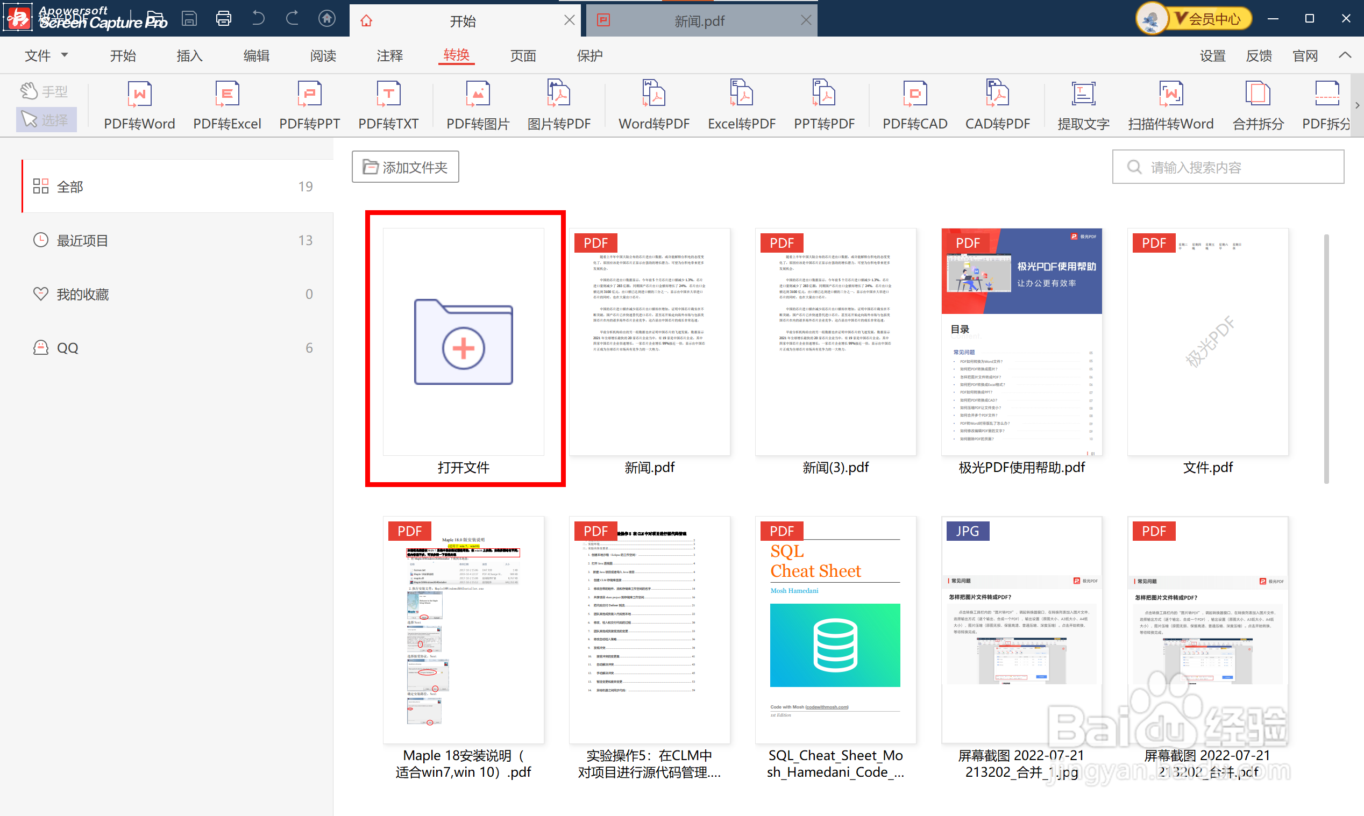Click the 添加文件夹 button
Viewport: 1364px width, 816px height.
click(x=406, y=167)
